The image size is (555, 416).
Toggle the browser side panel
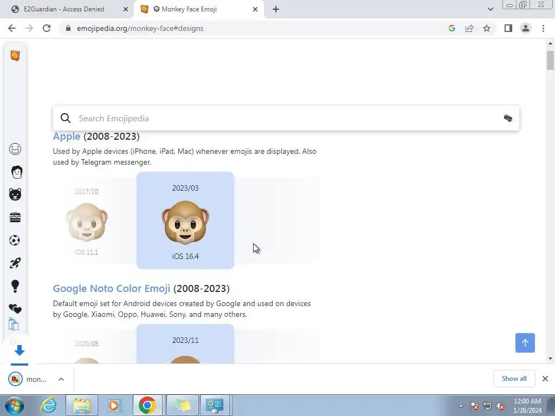pos(508,28)
